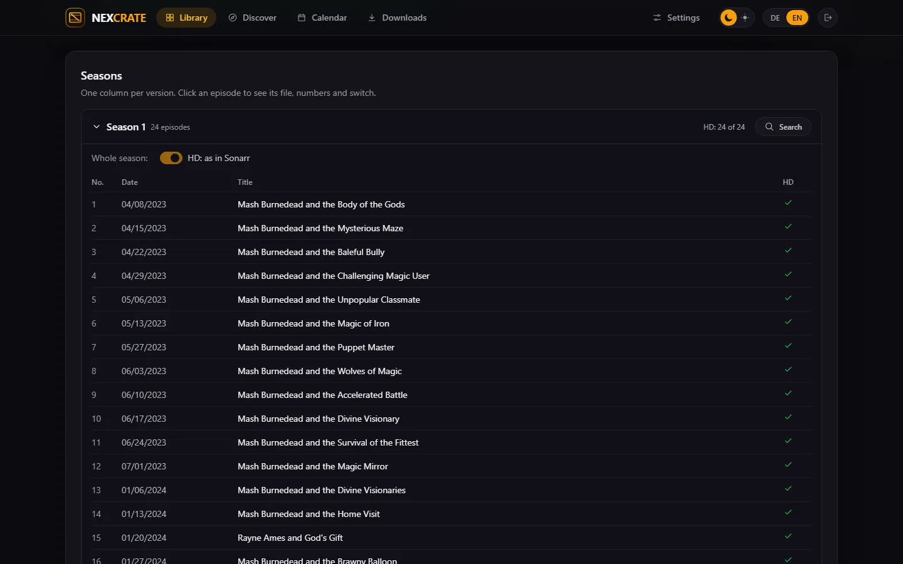Click the Search button in Season 1
Screen dimensions: 903x564
click(x=783, y=127)
